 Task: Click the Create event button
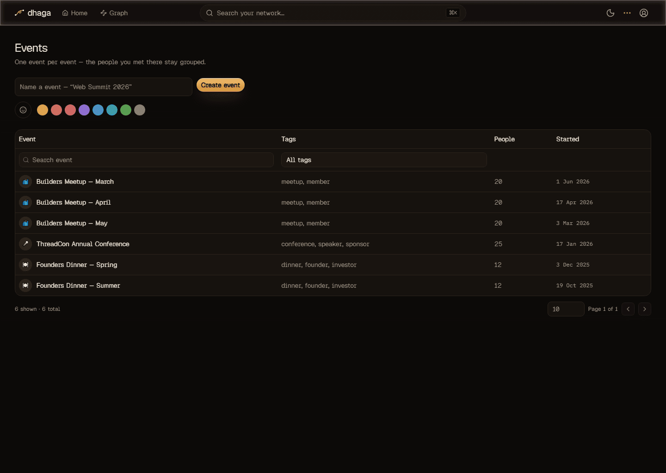pyautogui.click(x=221, y=85)
